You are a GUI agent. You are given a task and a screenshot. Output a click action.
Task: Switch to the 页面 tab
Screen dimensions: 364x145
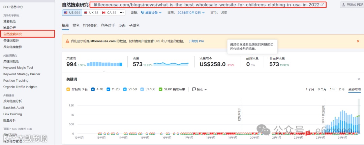122,26
